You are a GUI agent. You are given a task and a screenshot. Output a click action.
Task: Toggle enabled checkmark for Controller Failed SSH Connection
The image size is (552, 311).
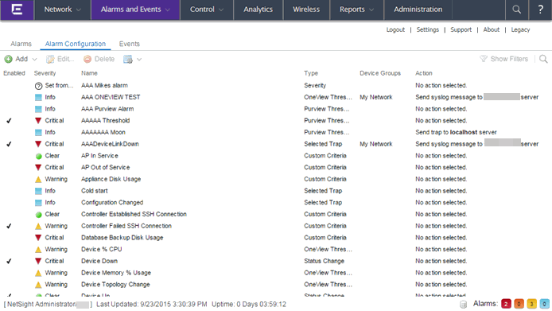click(x=10, y=226)
